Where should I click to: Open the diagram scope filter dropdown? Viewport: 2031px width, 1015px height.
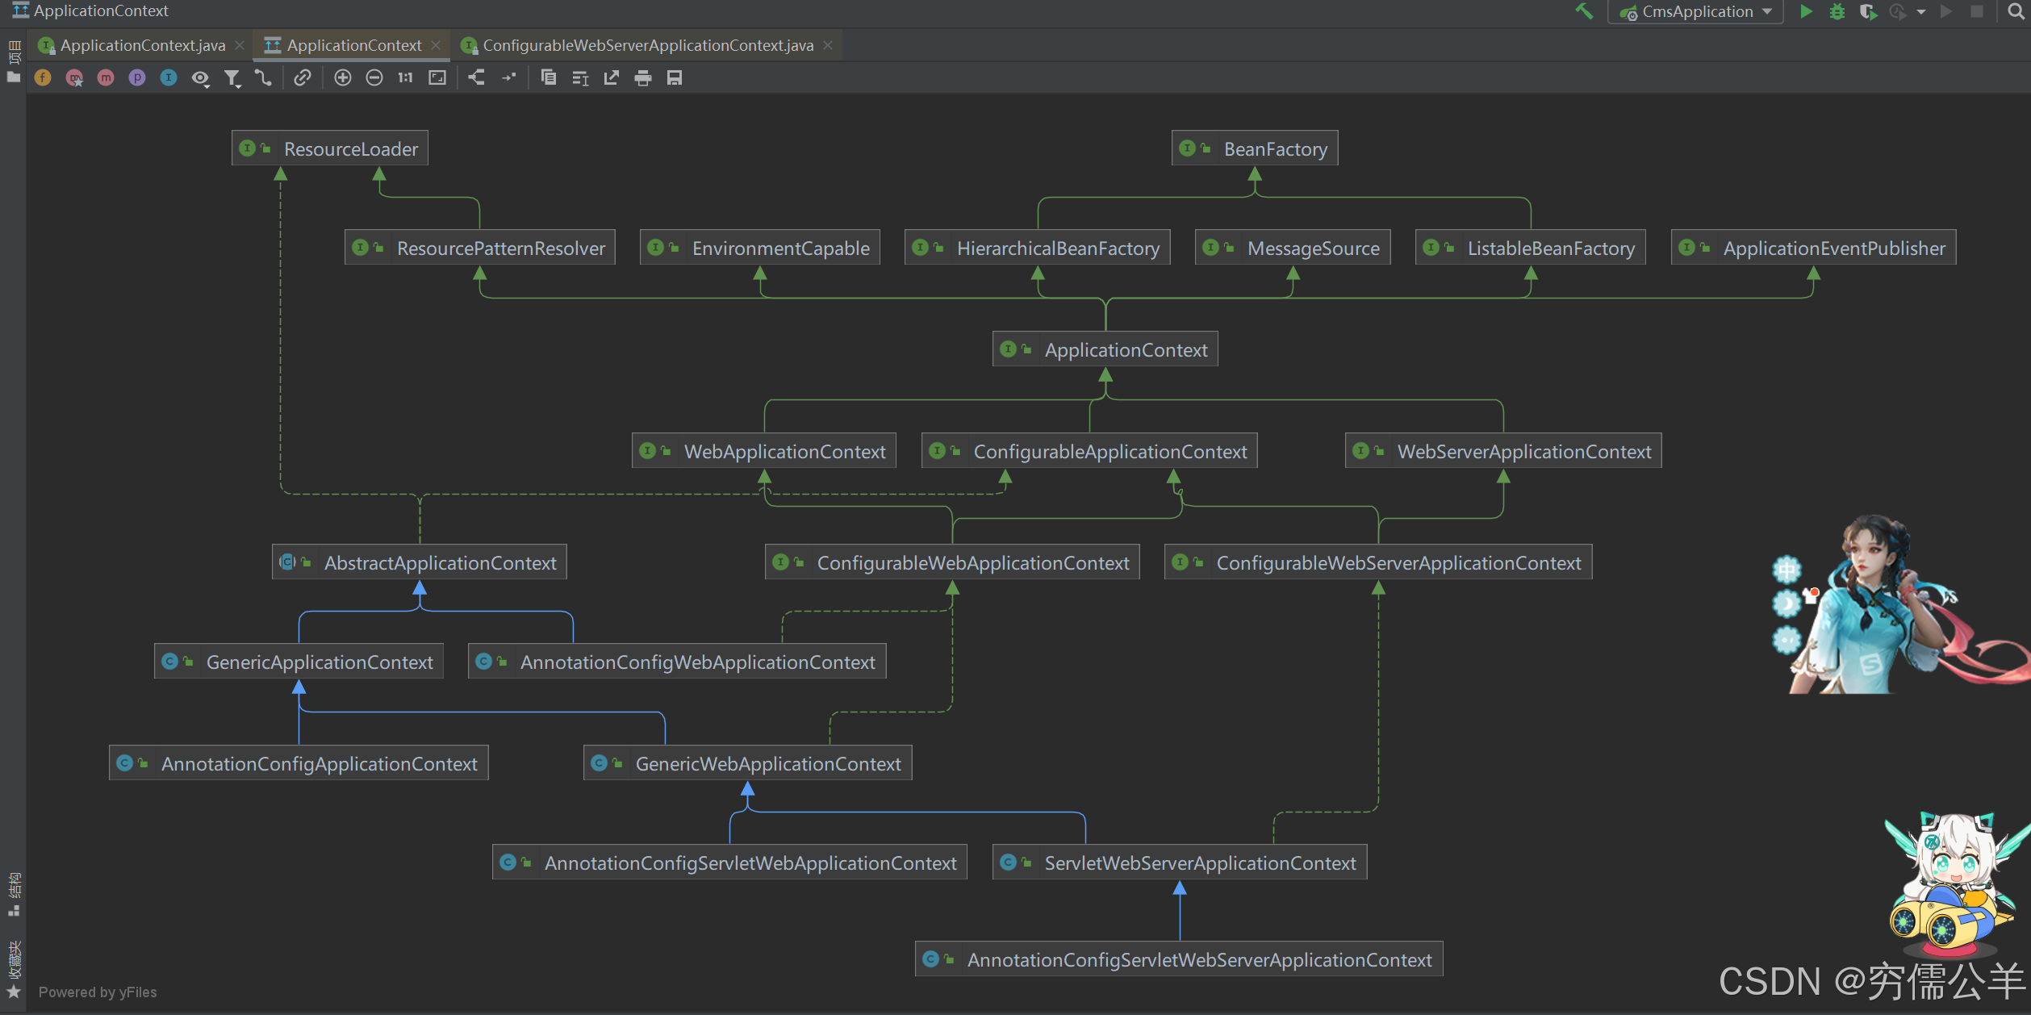tap(232, 78)
